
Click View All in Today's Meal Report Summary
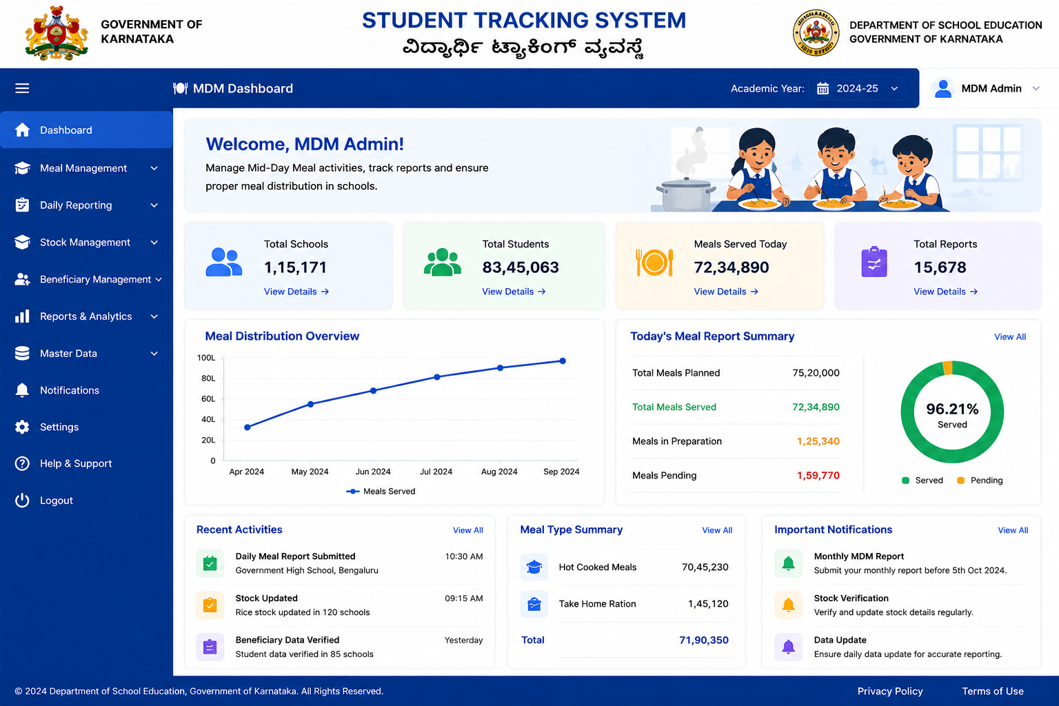click(x=1010, y=337)
